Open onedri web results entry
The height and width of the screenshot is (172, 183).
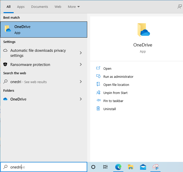pos(44,82)
